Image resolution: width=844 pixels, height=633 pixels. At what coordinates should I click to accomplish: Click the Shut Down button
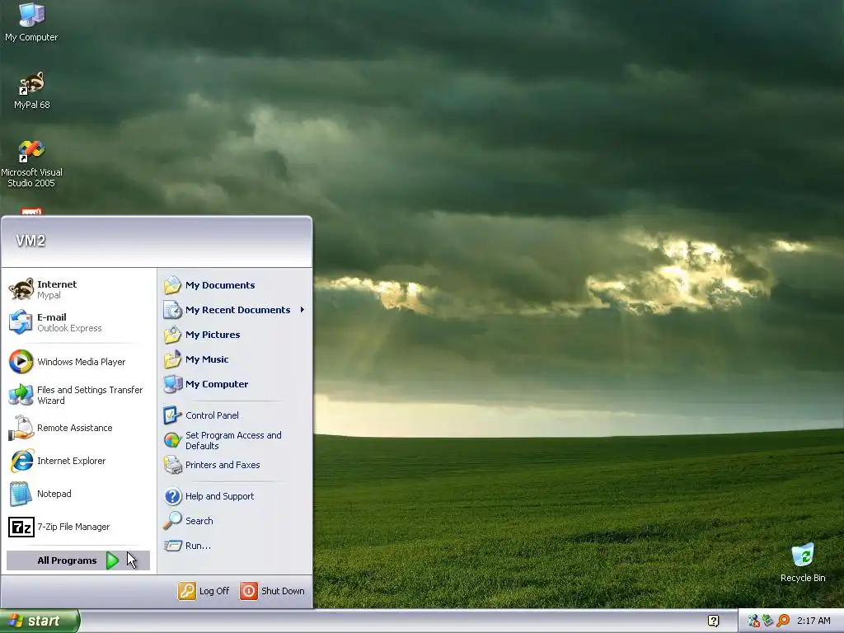[272, 591]
